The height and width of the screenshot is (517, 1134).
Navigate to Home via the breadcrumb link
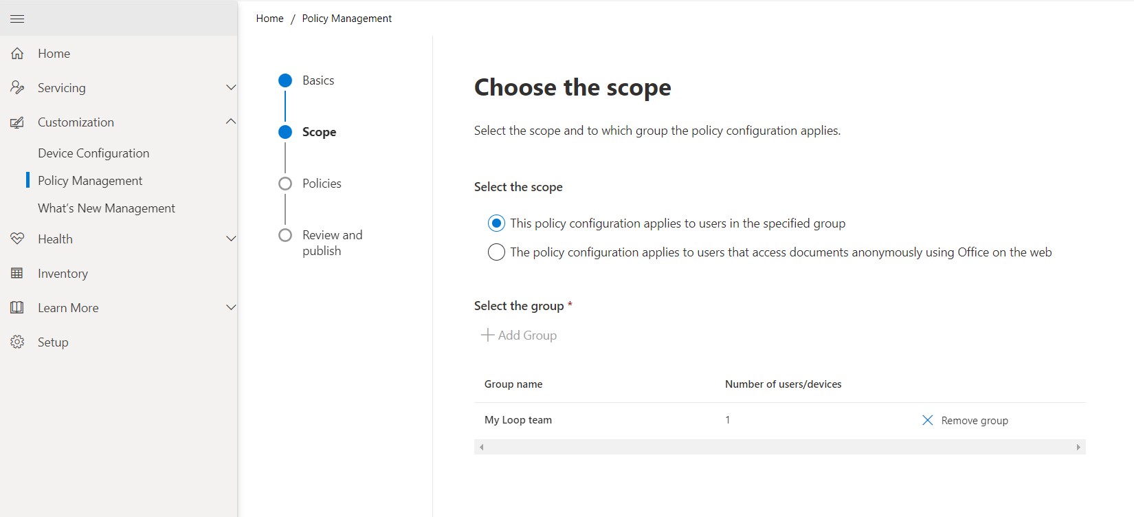[269, 18]
